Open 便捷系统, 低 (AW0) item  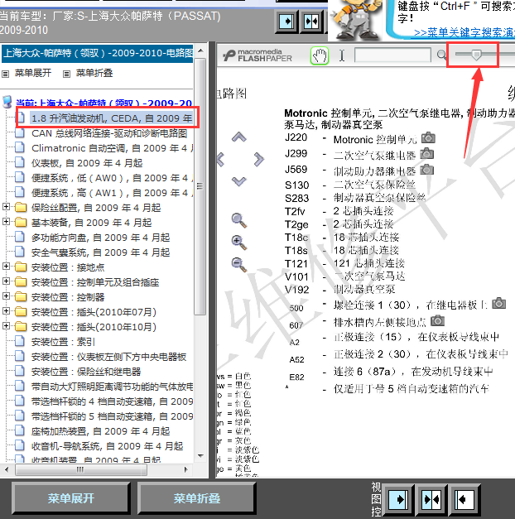tap(112, 178)
